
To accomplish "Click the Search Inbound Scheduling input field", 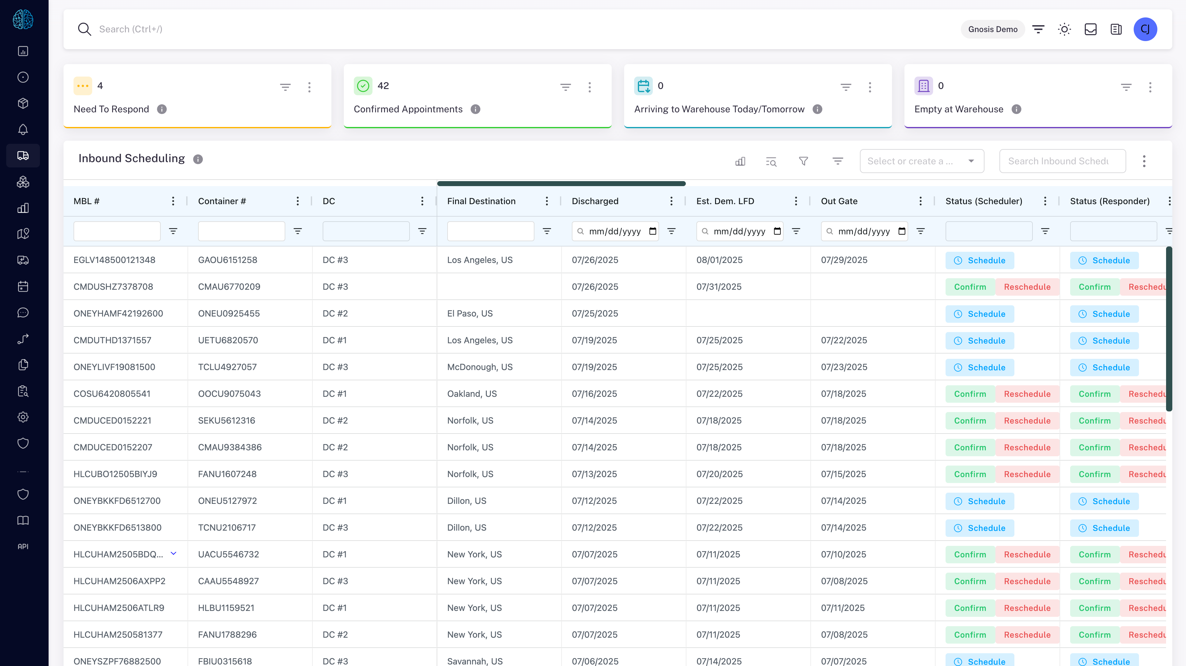I will (1062, 161).
